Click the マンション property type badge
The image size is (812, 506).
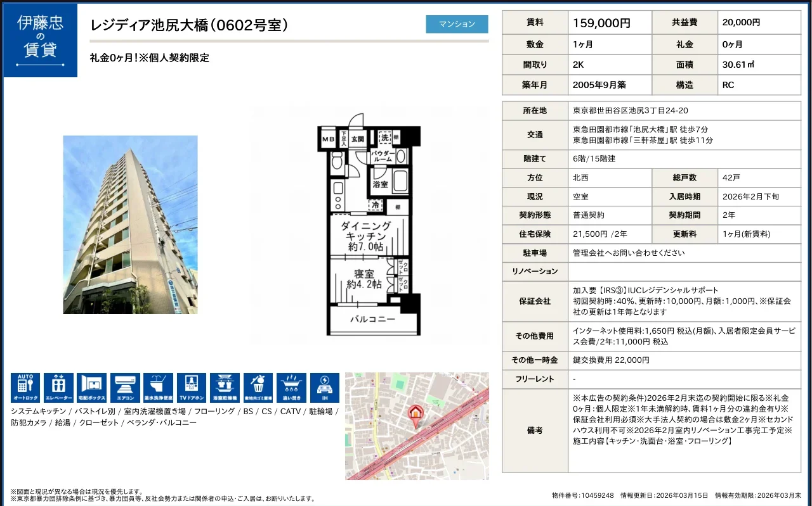click(x=457, y=23)
